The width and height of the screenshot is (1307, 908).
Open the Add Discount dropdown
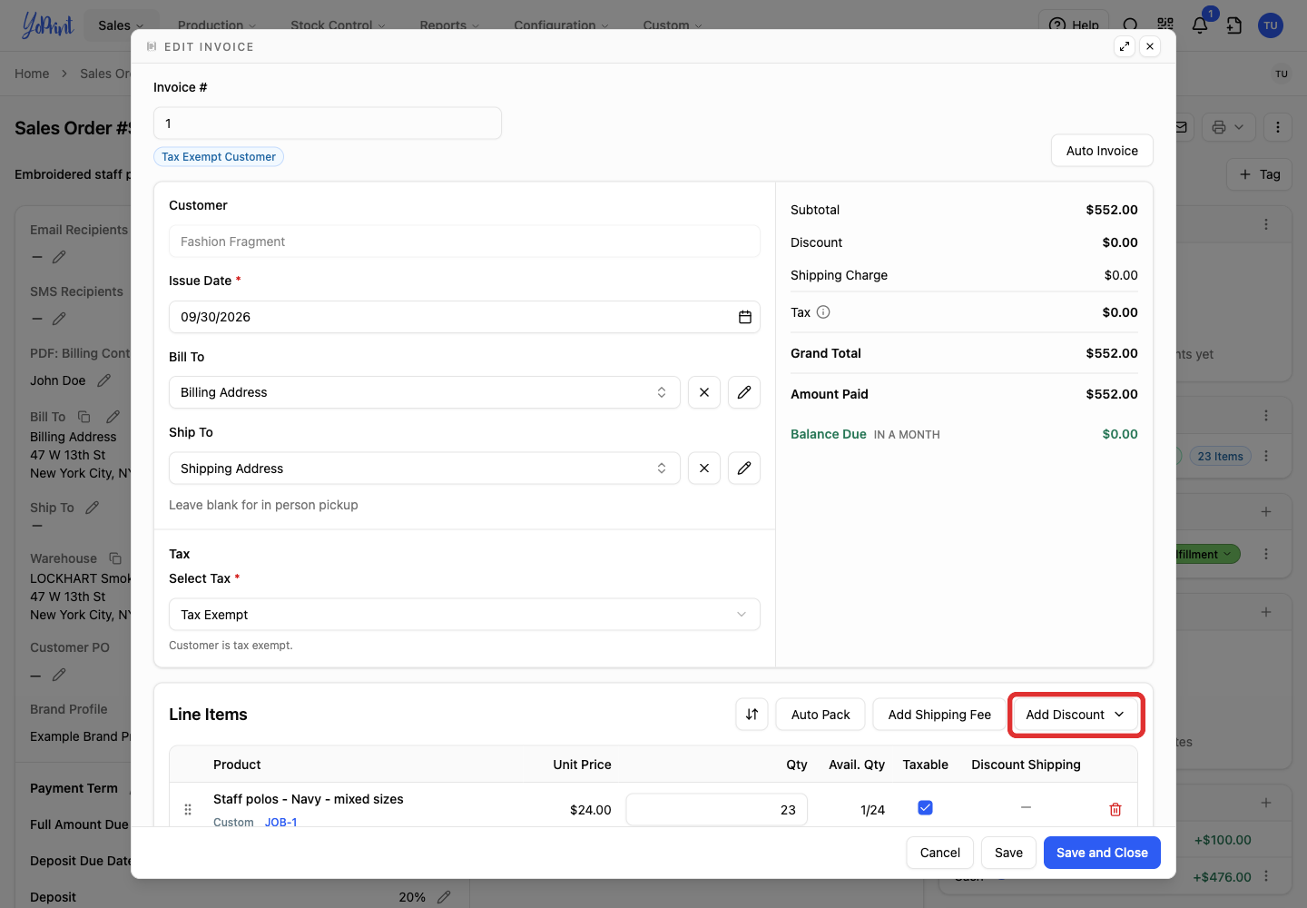[x=1076, y=715]
